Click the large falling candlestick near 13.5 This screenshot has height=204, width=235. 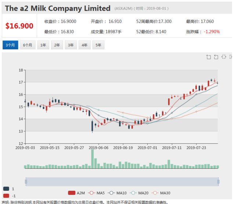pyautogui.click(x=92, y=126)
